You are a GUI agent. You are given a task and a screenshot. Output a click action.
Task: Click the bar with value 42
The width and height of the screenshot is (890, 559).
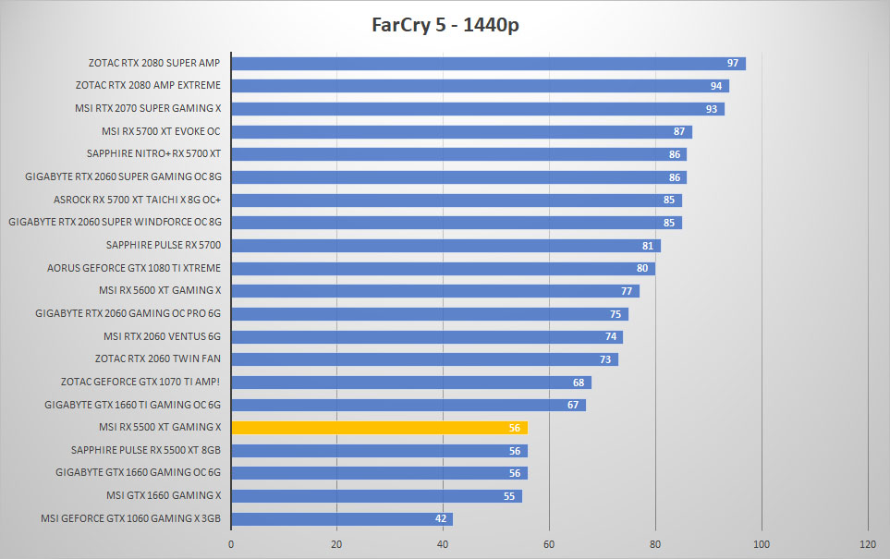click(x=342, y=518)
